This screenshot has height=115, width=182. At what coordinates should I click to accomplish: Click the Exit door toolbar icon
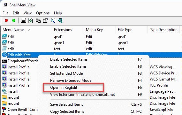(60, 20)
